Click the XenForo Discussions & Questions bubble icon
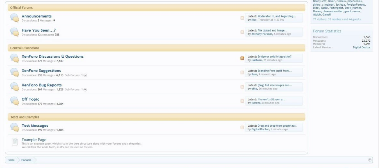Screen dimensions: 379x168 click(15, 58)
